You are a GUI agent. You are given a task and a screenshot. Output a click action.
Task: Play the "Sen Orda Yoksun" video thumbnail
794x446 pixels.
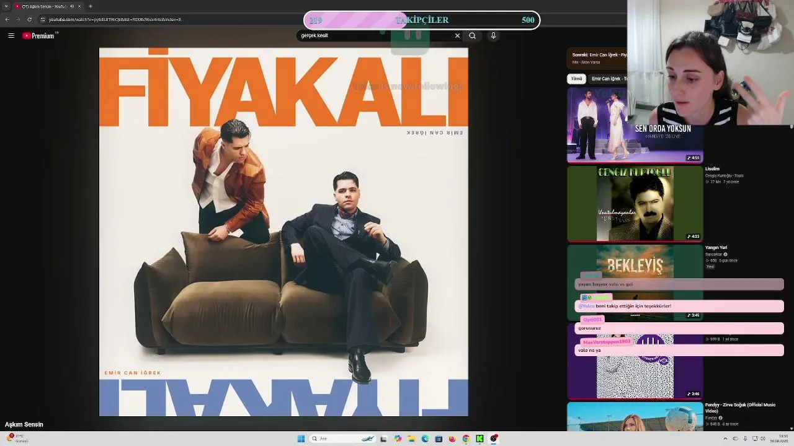[x=635, y=125]
